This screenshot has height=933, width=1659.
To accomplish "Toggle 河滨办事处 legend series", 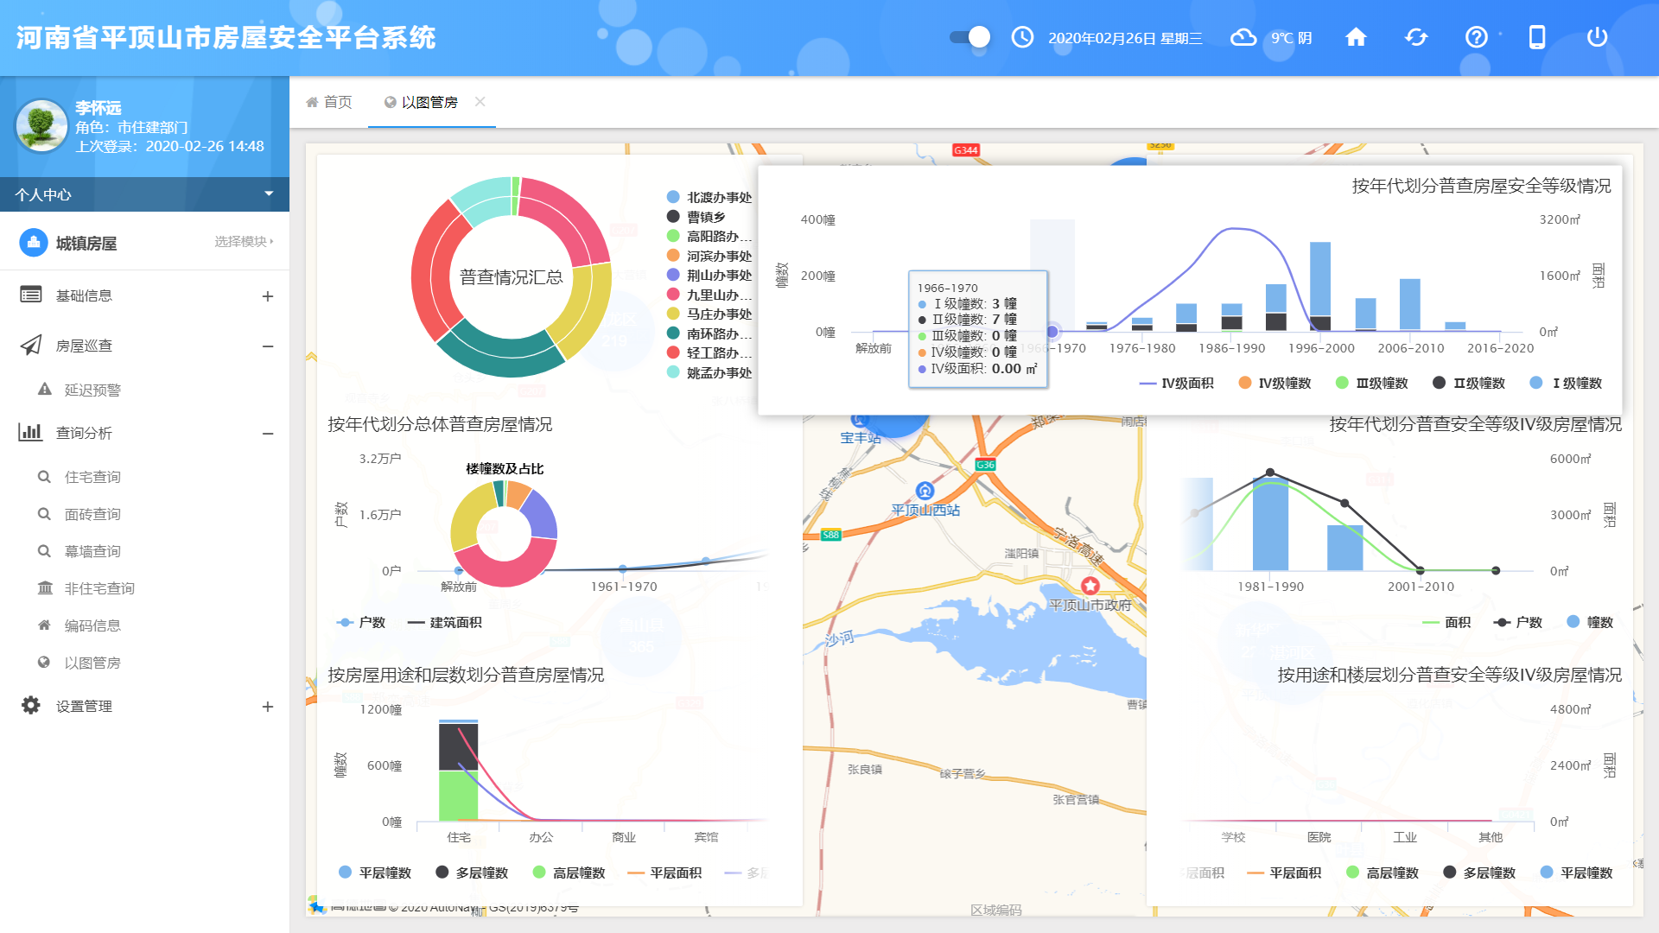I will click(709, 256).
